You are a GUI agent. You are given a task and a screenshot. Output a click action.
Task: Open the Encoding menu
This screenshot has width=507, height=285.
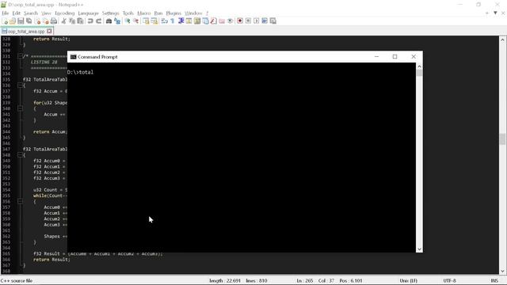coord(64,13)
